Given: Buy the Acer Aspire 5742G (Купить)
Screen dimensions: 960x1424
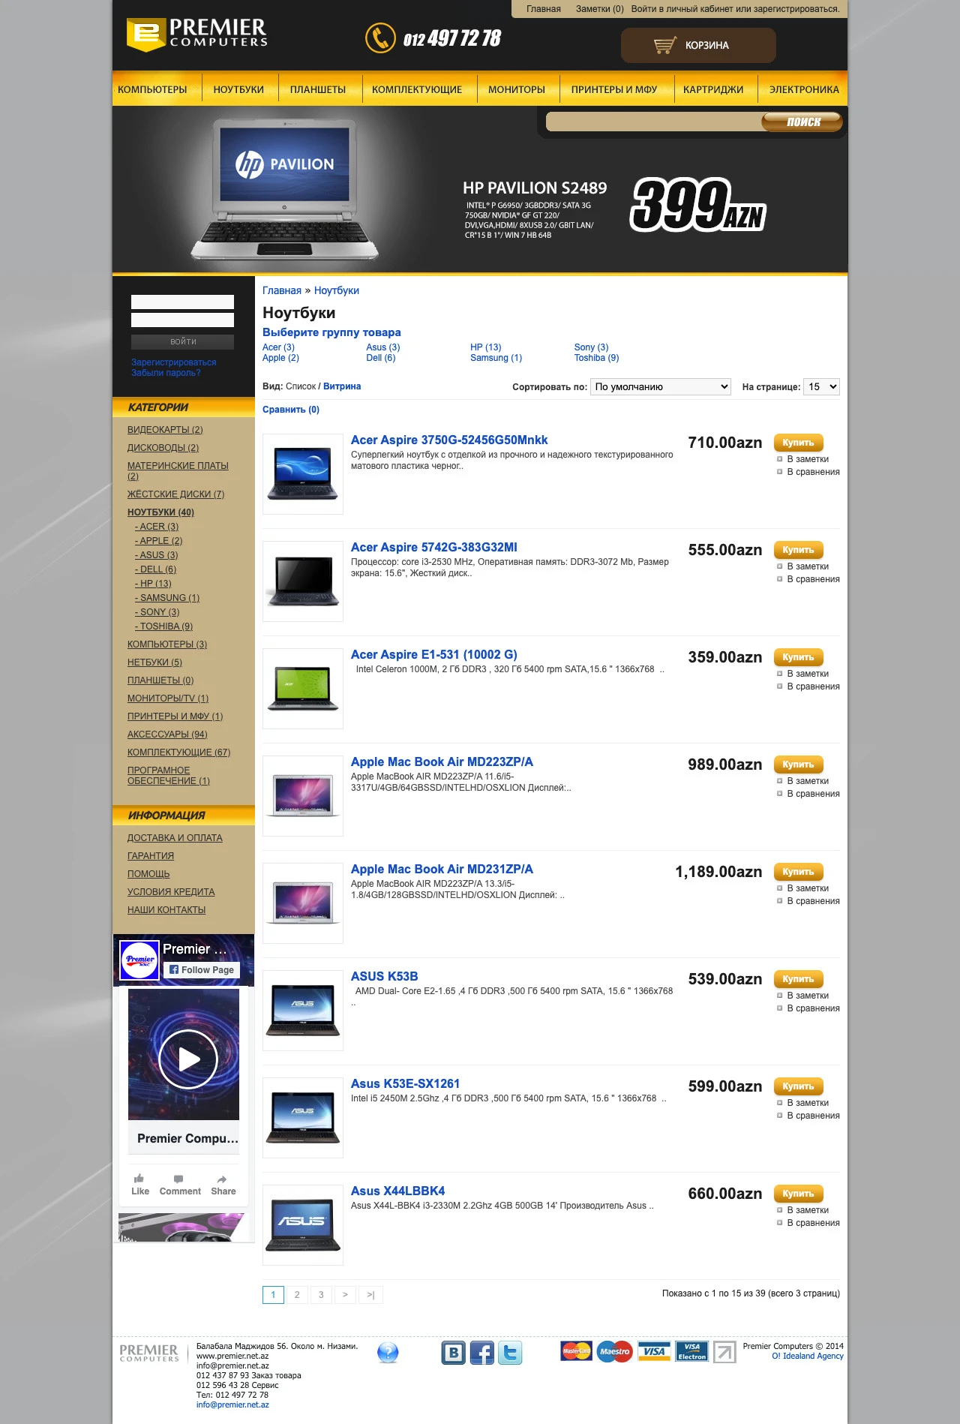Looking at the screenshot, I should [x=798, y=550].
